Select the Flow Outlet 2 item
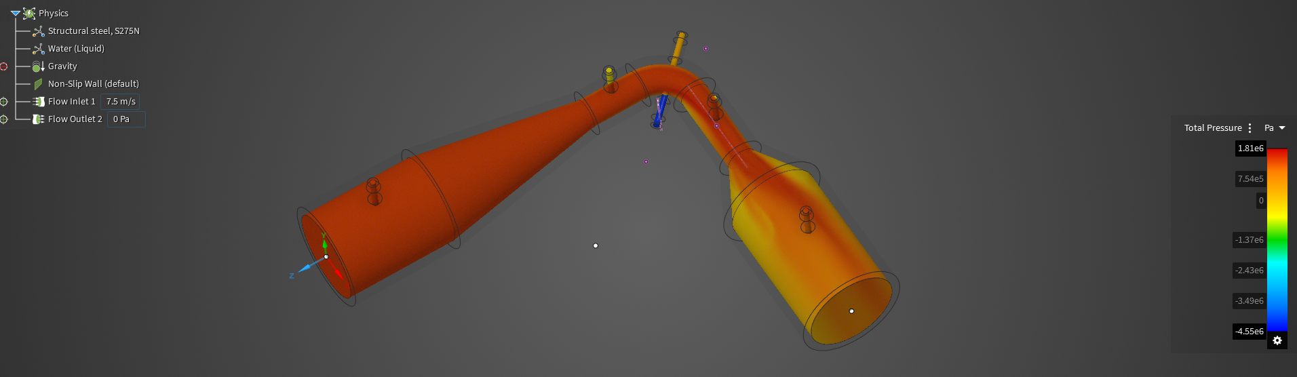This screenshot has height=377, width=1297. coord(75,119)
